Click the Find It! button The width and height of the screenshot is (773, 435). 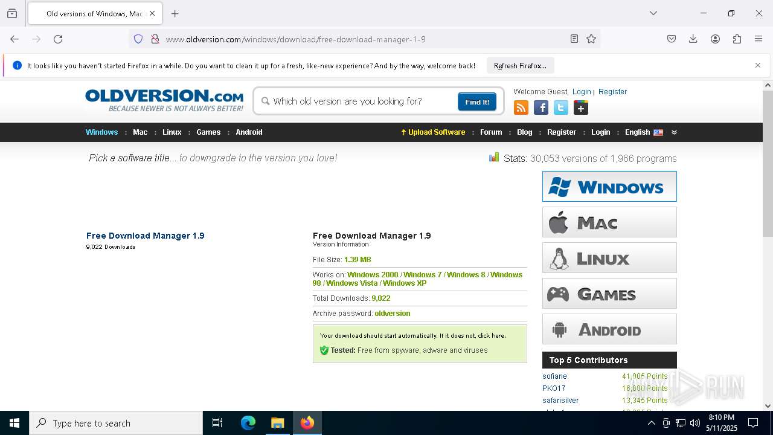click(x=477, y=102)
